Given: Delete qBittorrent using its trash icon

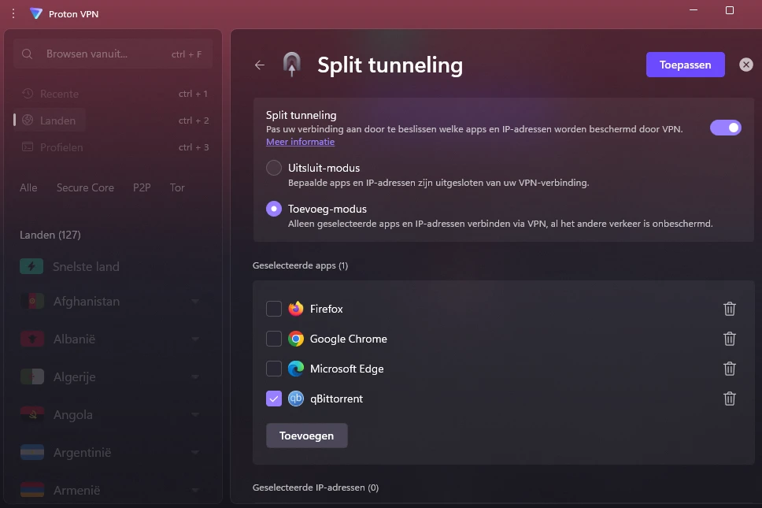Looking at the screenshot, I should point(729,399).
